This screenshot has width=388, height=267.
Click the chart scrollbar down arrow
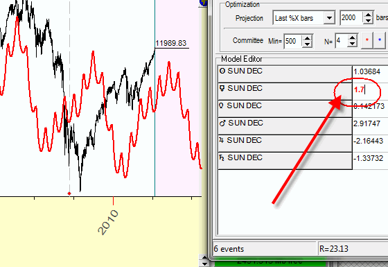(204, 264)
